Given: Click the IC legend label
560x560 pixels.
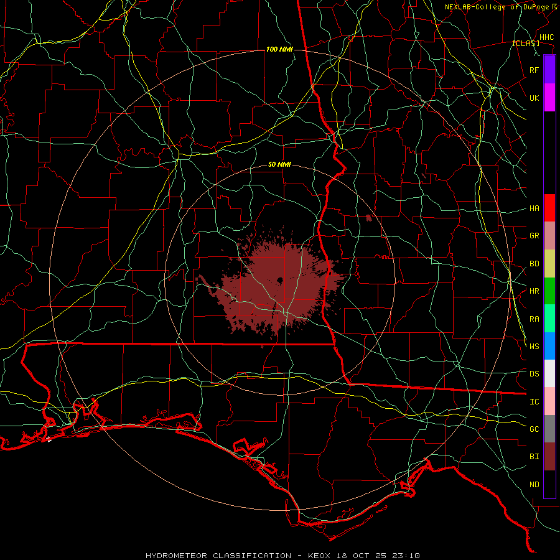Looking at the screenshot, I should [x=534, y=402].
